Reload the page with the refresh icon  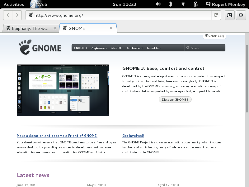[216, 15]
